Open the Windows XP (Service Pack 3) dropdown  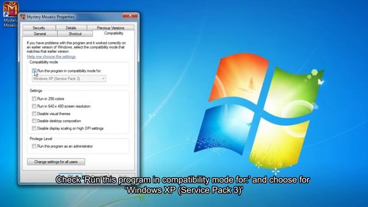(69, 79)
